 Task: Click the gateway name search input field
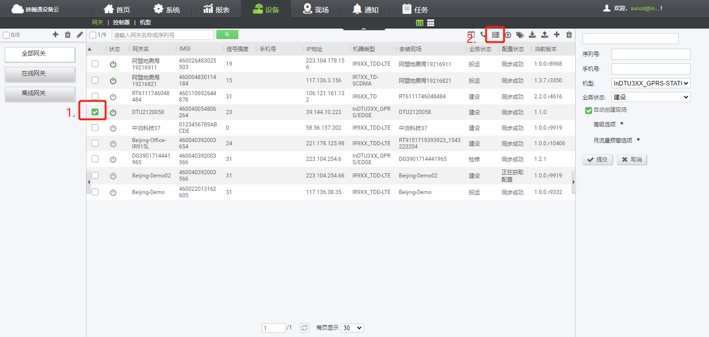coord(163,35)
